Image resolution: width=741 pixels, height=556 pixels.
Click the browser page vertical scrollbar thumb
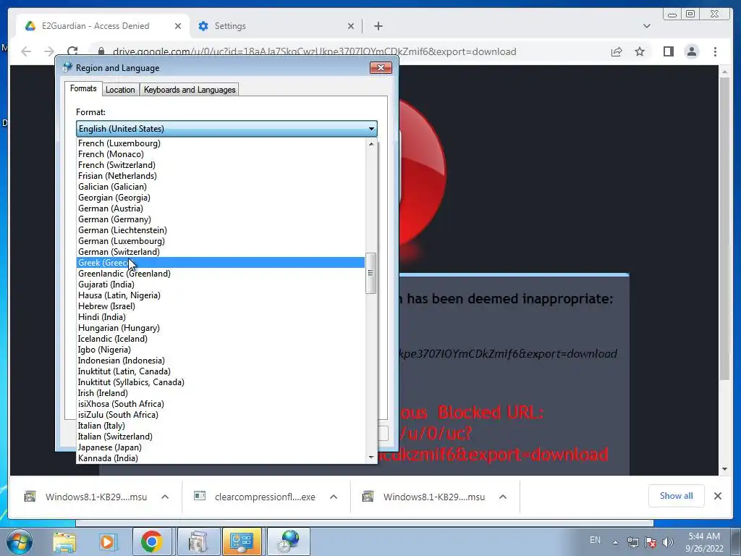pos(724,229)
